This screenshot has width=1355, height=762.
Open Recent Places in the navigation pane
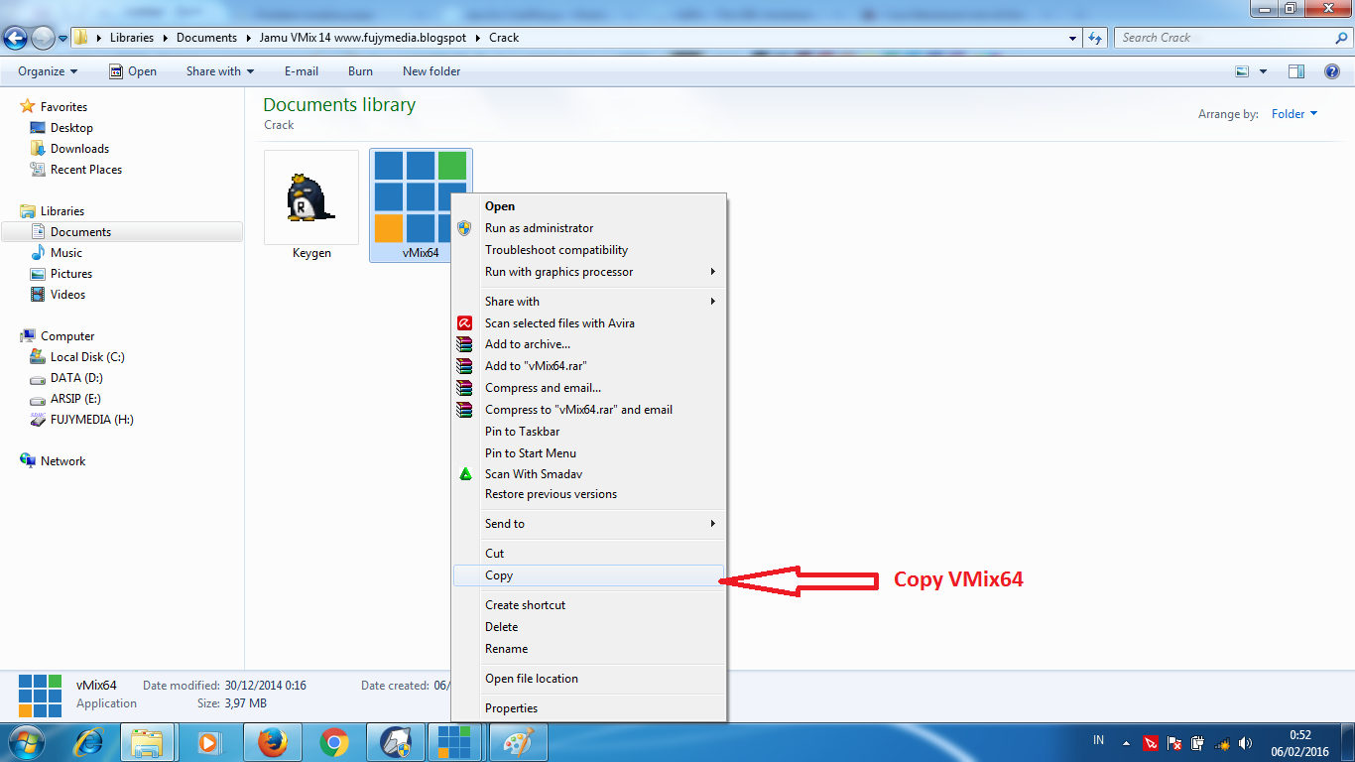pyautogui.click(x=86, y=170)
